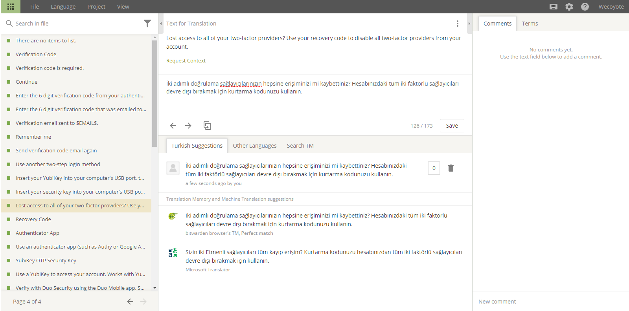Select the 'Continue' string
The image size is (629, 311).
pos(76,82)
